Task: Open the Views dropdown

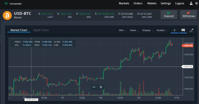Action: (x=134, y=30)
